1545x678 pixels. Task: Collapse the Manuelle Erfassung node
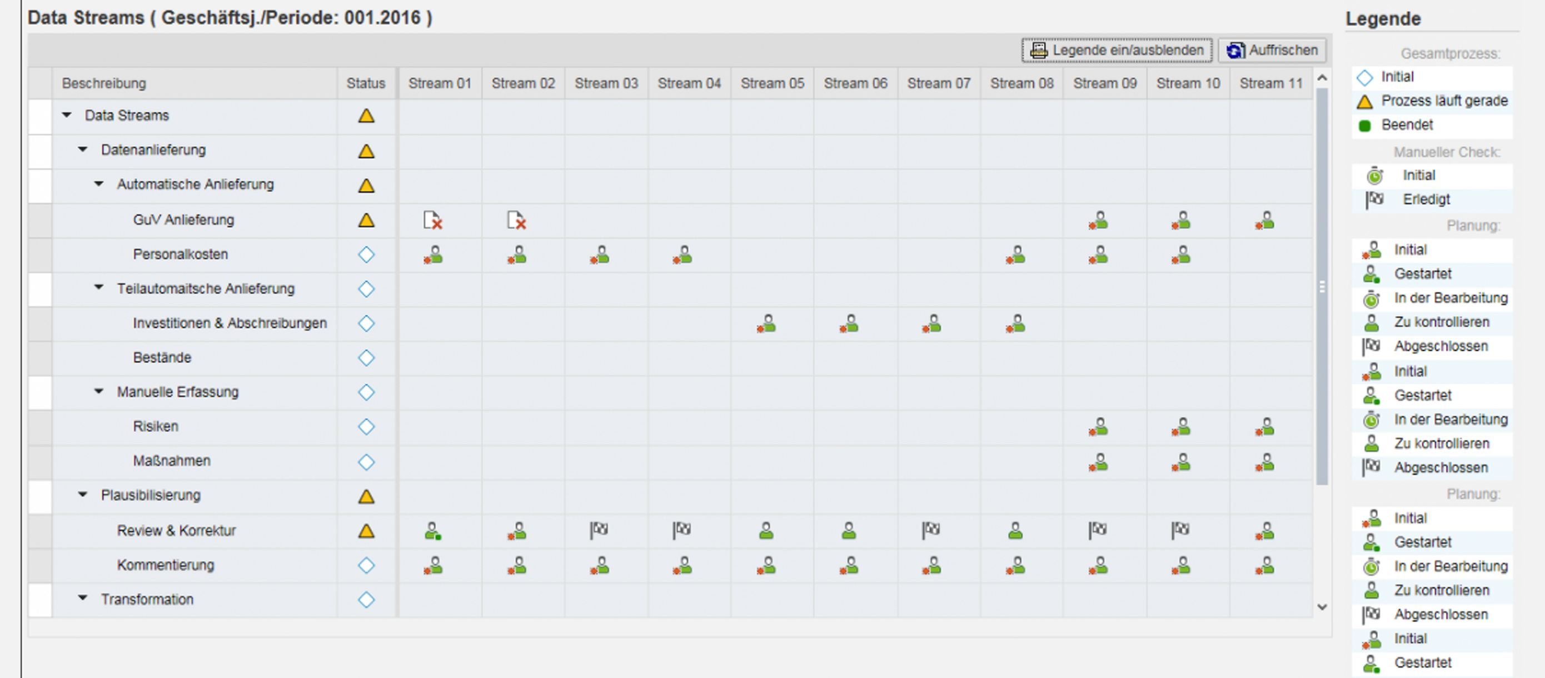(98, 391)
